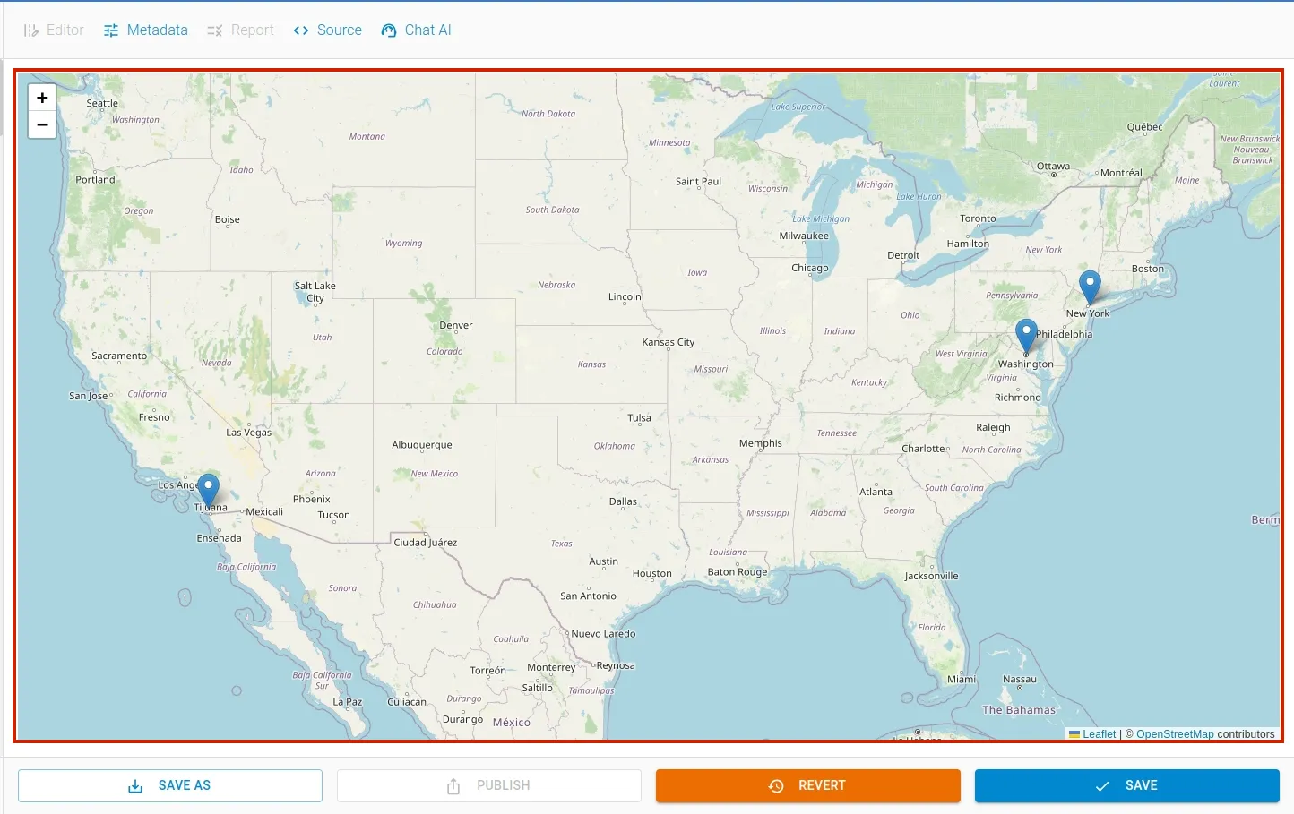Open the Editor tab
Viewport: 1294px width, 814px height.
[54, 30]
